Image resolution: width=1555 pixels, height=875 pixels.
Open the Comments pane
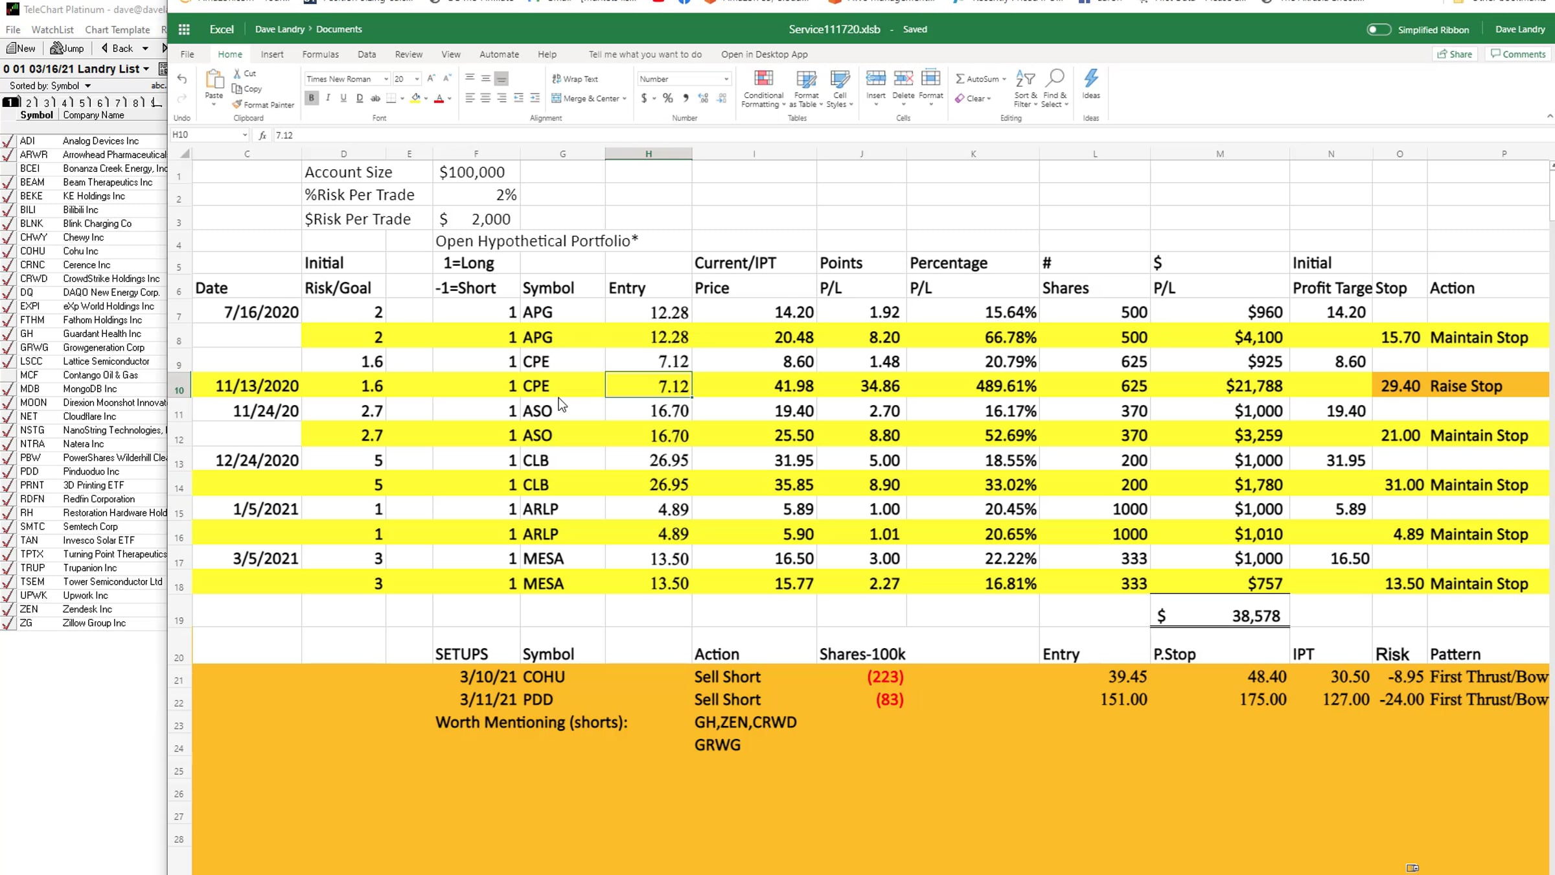1518,54
